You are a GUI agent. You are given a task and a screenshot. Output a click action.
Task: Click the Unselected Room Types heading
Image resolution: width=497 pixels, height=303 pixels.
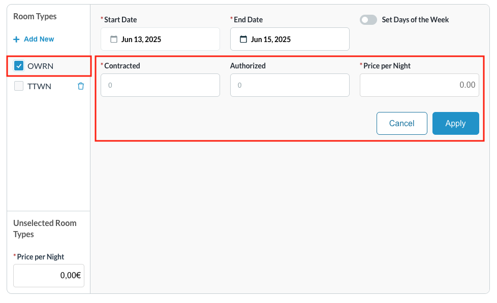pos(45,229)
